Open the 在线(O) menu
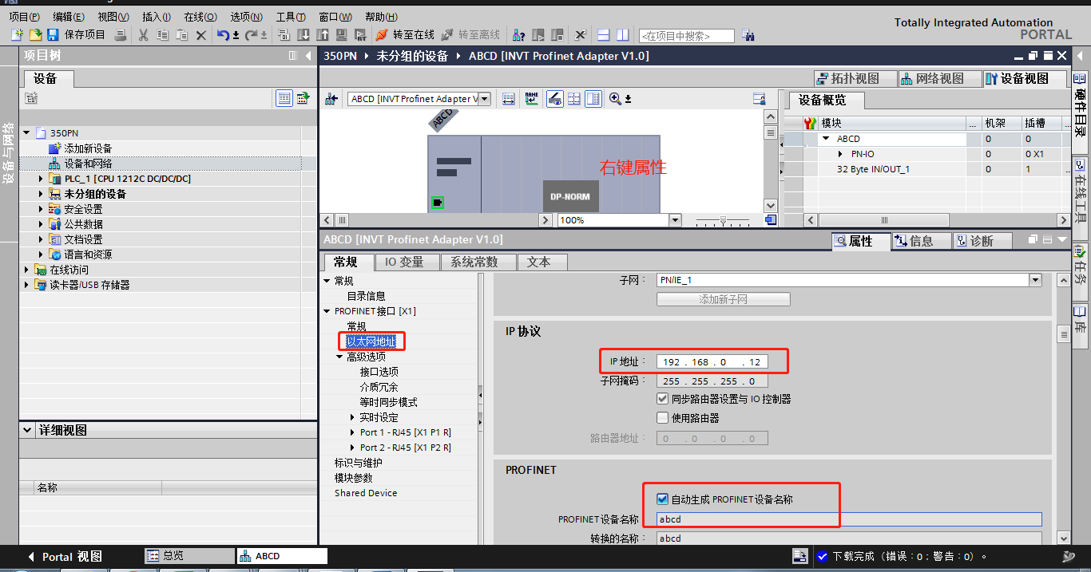Image resolution: width=1091 pixels, height=572 pixels. click(x=200, y=17)
